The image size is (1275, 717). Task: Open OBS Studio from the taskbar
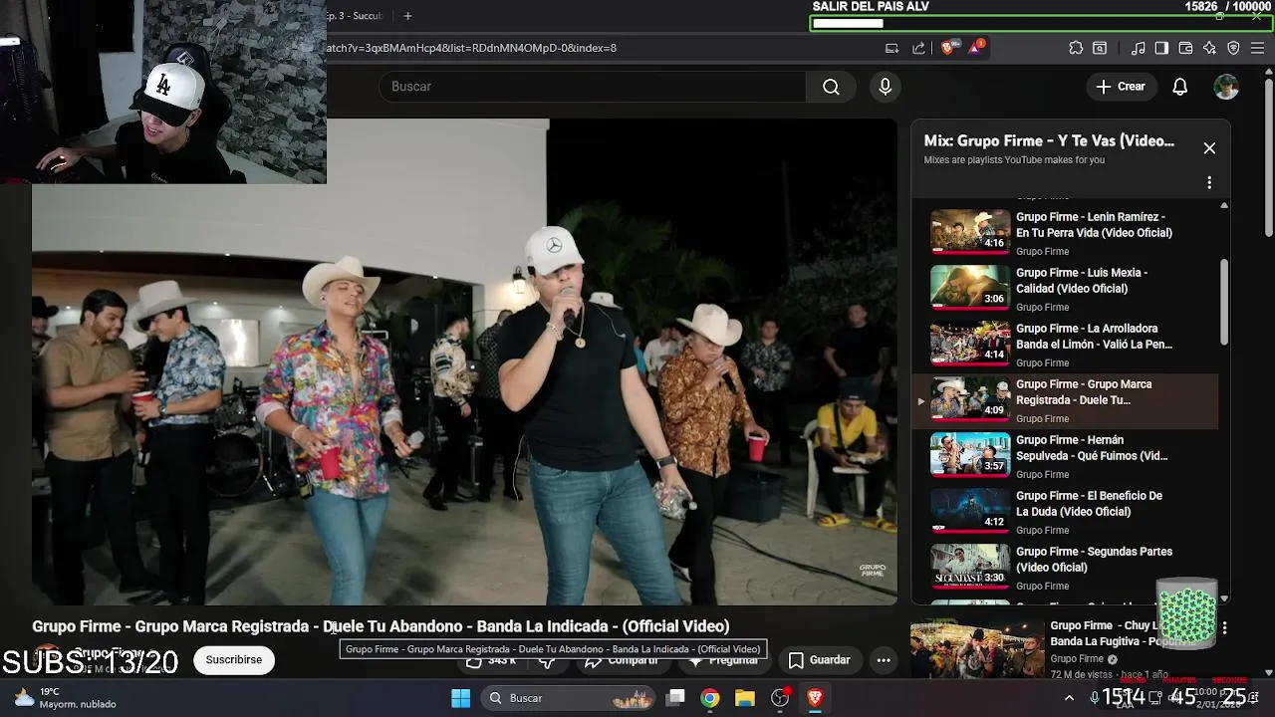point(780,698)
